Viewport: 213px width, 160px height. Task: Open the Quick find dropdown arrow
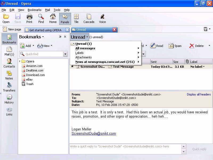point(65,54)
